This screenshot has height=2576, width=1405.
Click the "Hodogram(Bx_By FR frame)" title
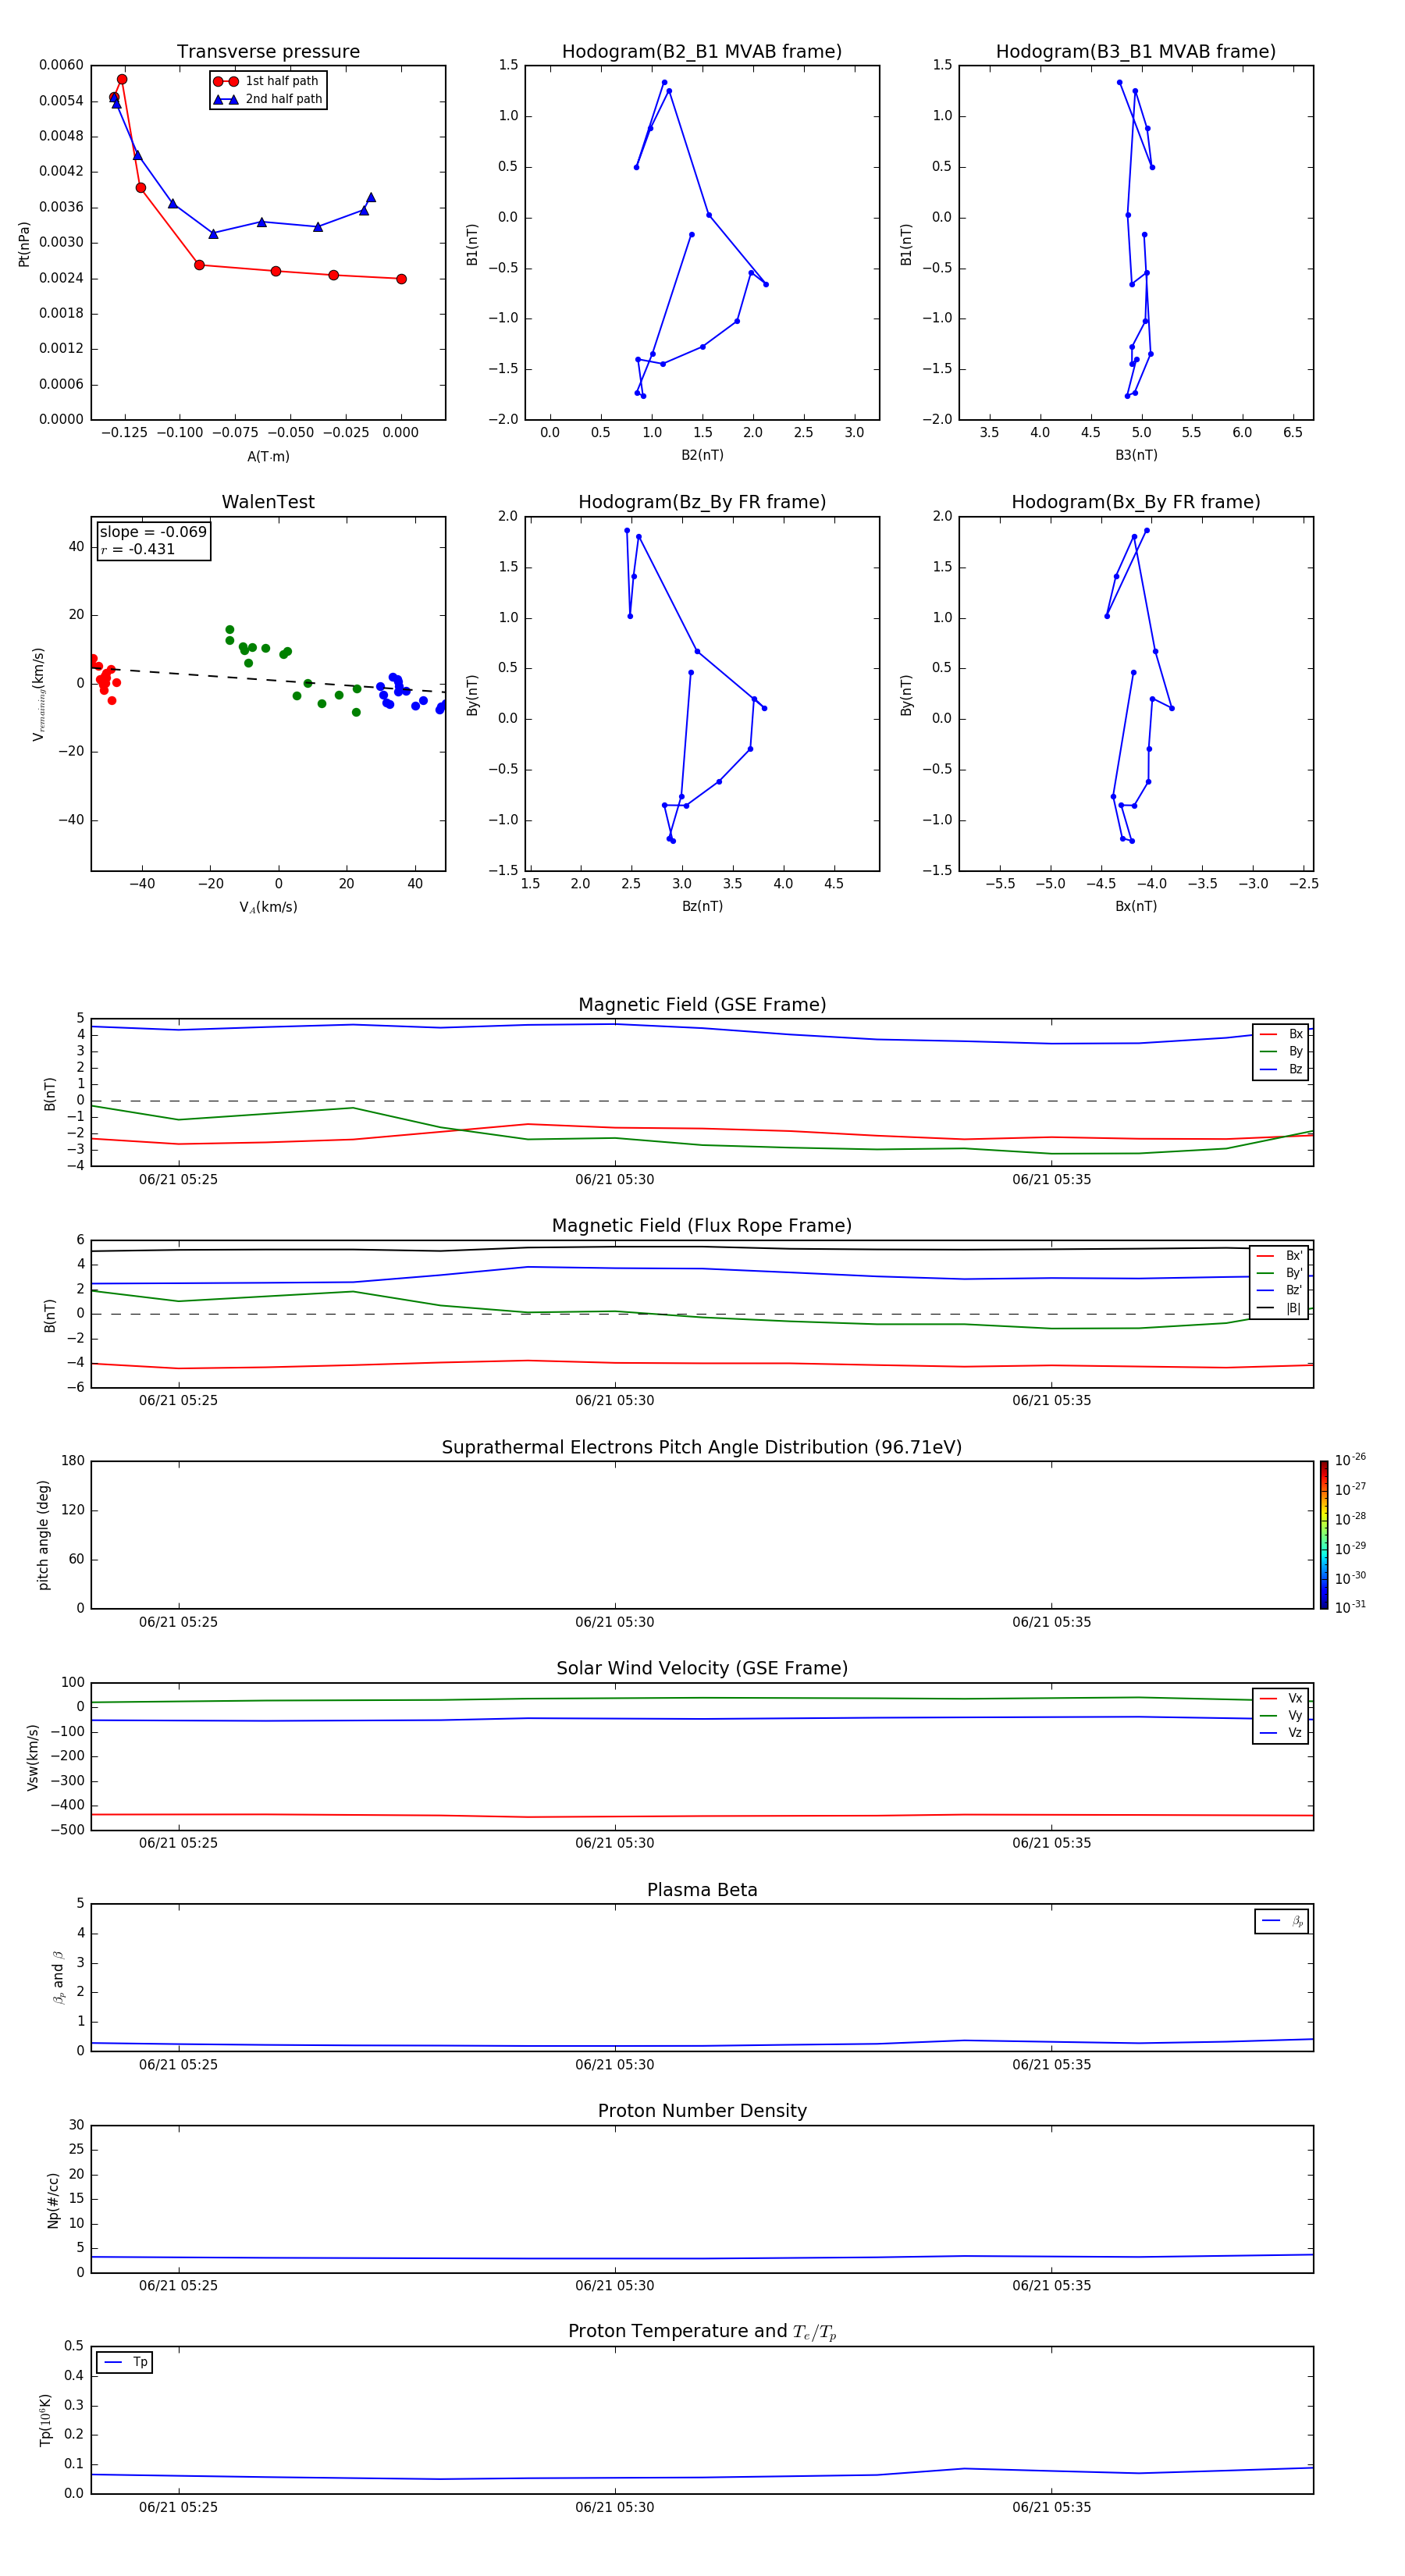(x=1136, y=502)
